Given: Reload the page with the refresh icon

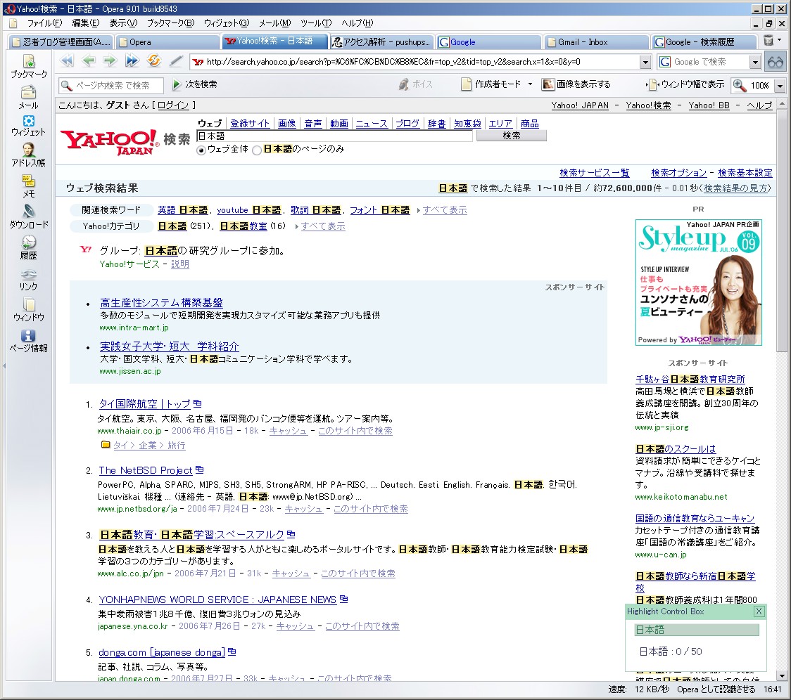Looking at the screenshot, I should 154,61.
